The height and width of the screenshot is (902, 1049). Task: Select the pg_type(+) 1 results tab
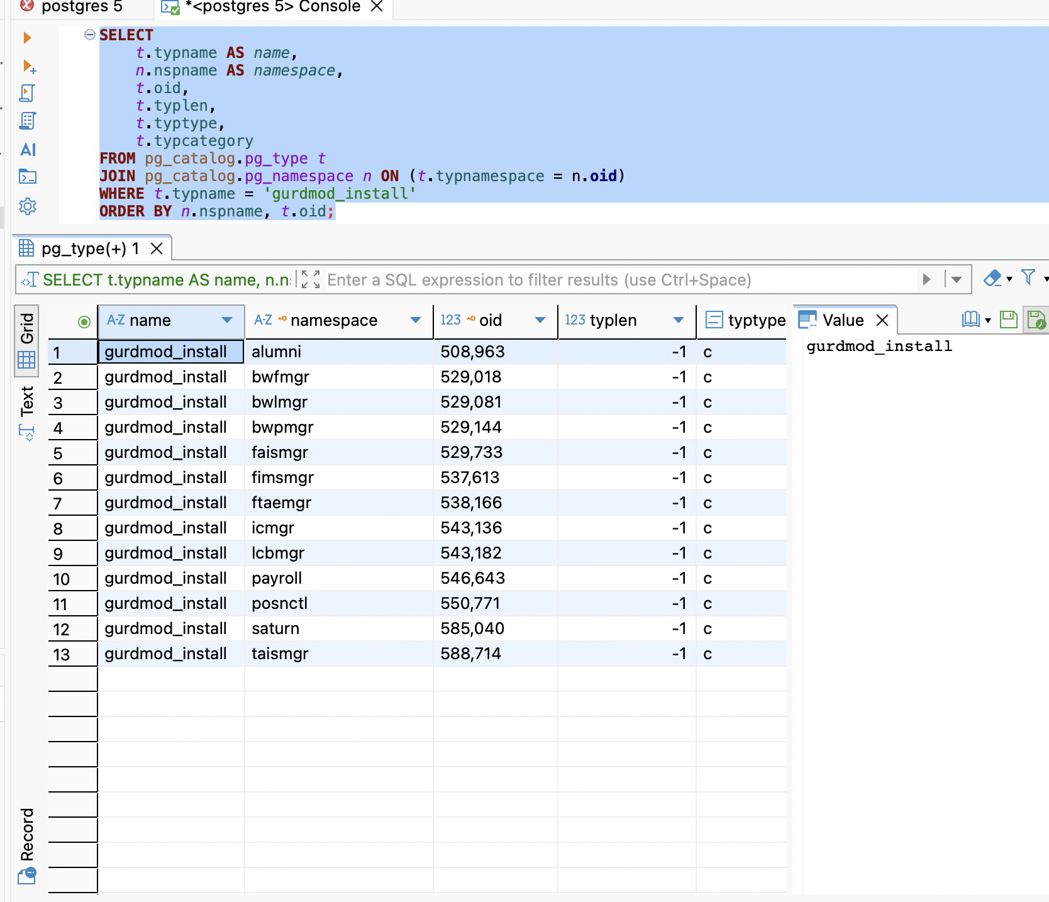pos(90,249)
